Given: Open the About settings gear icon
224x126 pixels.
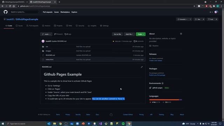Looking at the screenshot, I should (x=181, y=34).
